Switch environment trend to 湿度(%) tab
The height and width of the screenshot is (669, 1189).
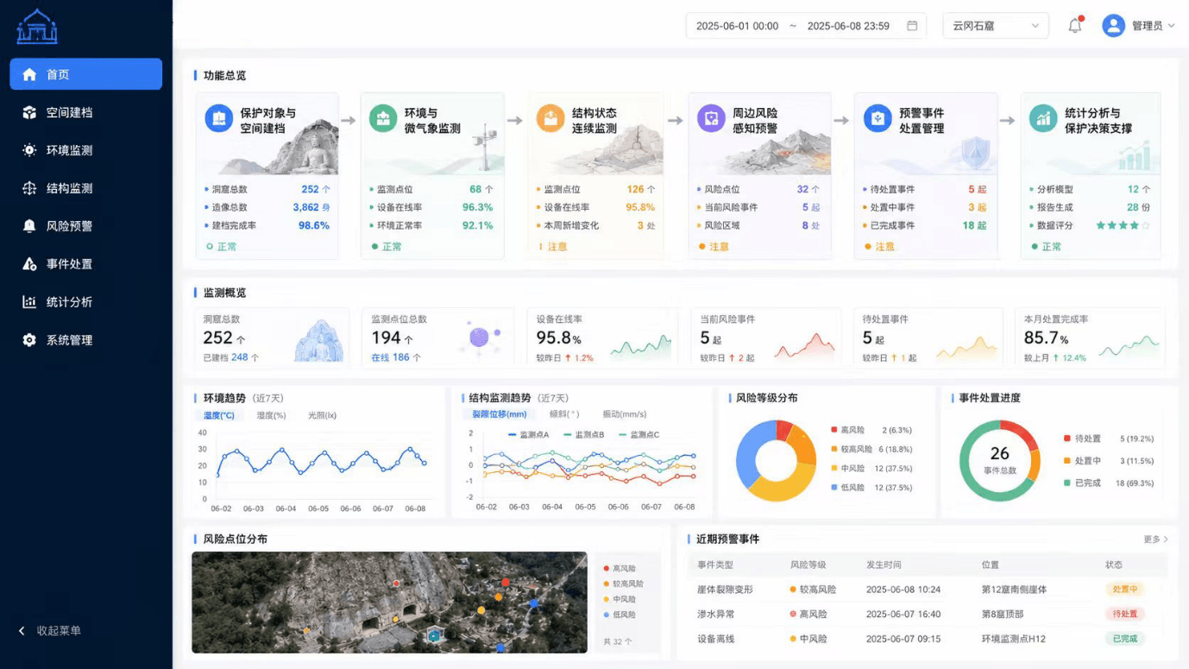[x=271, y=415]
